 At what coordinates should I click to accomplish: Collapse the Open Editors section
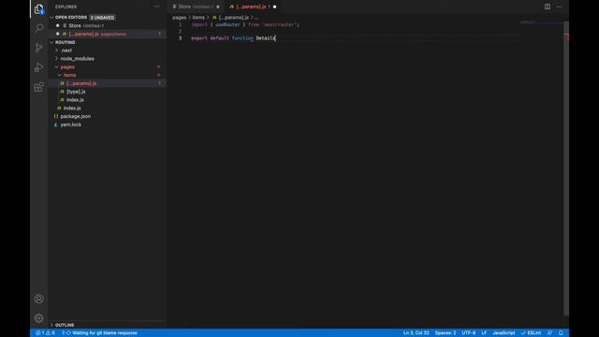tap(71, 17)
